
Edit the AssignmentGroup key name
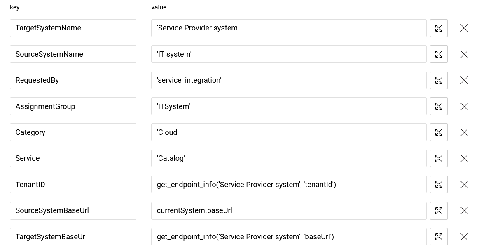[x=73, y=106]
